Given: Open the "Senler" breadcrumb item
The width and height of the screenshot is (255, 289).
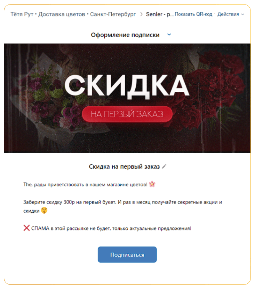Looking at the screenshot, I should click(x=160, y=14).
